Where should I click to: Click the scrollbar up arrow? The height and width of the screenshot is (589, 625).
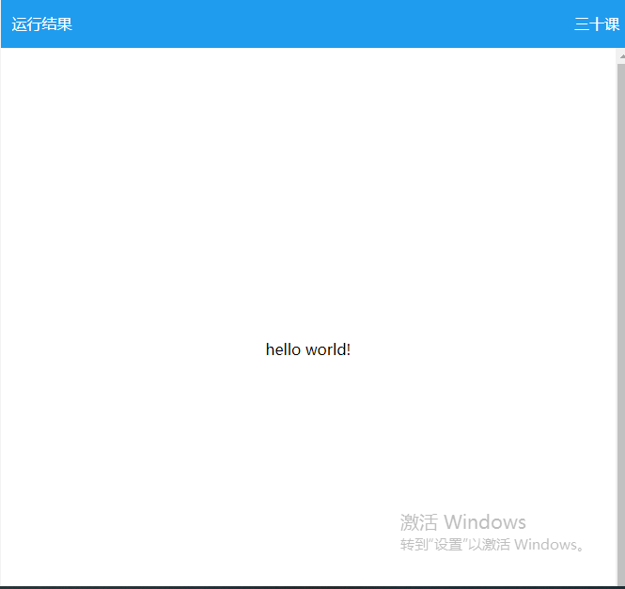[621, 55]
